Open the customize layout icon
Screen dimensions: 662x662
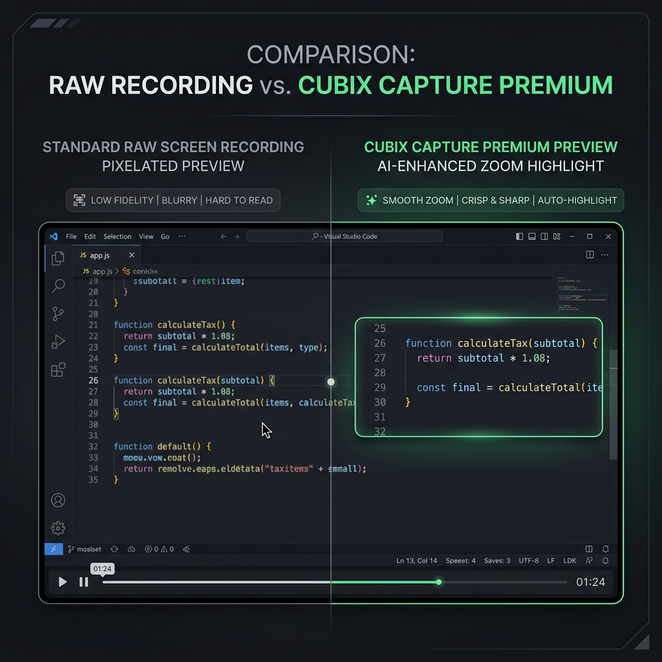(x=557, y=237)
